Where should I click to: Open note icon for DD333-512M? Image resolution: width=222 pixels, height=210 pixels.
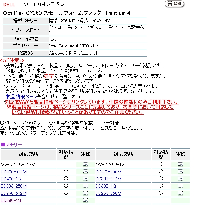coord(180,179)
